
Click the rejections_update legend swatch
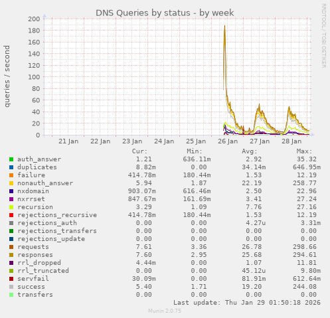pos(11,239)
